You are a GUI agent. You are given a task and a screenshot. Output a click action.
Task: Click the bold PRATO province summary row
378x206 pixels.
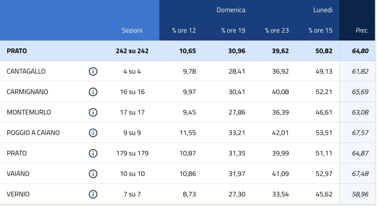tap(17, 51)
